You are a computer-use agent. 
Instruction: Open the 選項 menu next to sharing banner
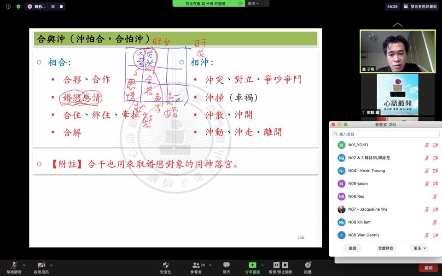254,3
